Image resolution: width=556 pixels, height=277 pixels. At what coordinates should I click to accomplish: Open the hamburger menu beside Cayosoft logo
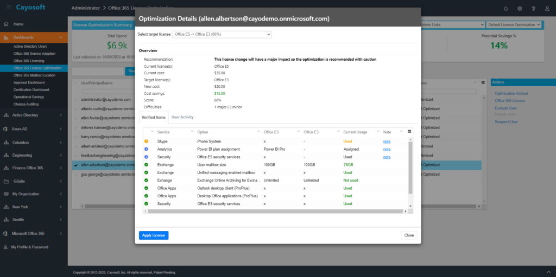click(9, 8)
